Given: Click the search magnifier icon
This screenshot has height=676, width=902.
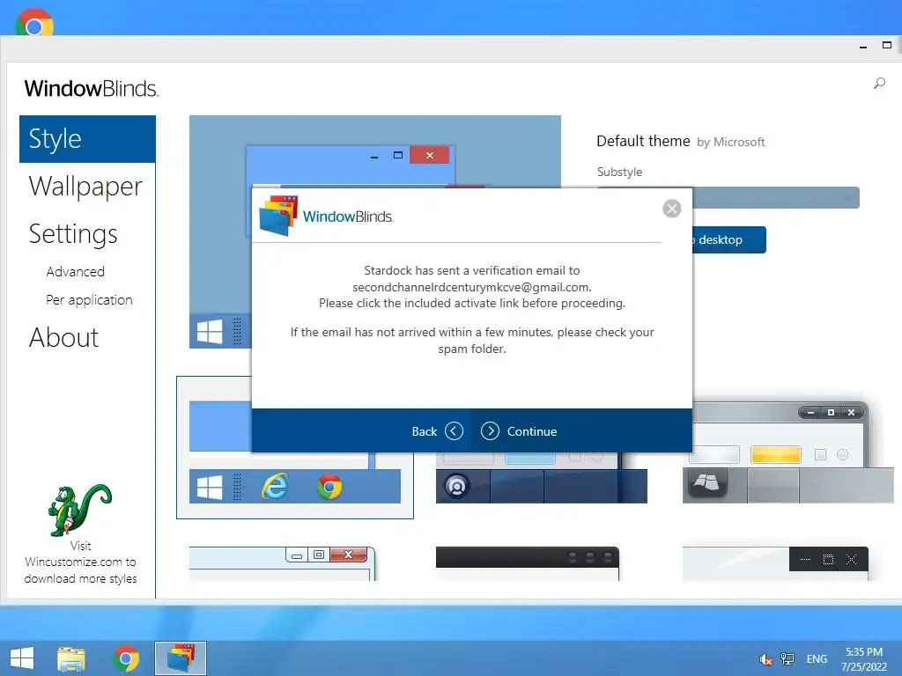Looking at the screenshot, I should tap(879, 84).
